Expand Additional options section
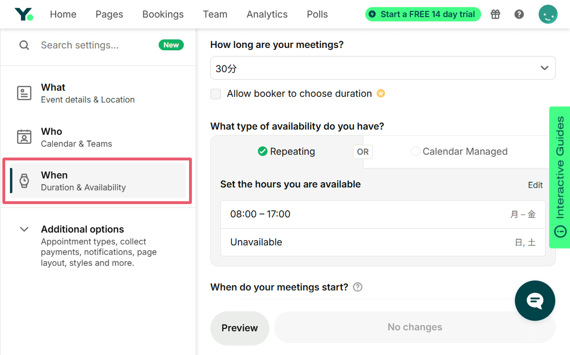 (24, 229)
